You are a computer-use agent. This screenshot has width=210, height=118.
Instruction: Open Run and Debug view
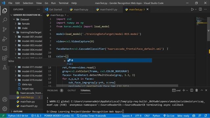(5, 39)
